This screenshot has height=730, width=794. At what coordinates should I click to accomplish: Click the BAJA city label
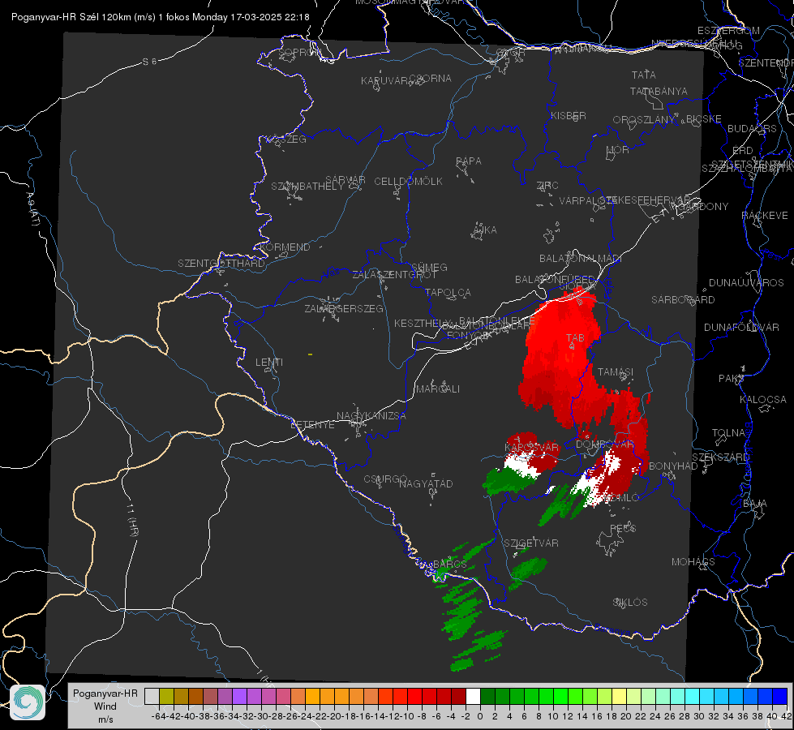755,504
